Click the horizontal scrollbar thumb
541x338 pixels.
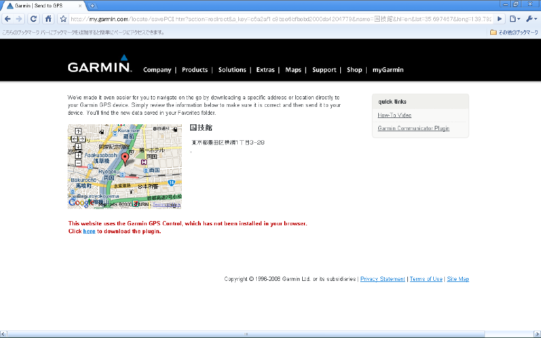point(246,334)
